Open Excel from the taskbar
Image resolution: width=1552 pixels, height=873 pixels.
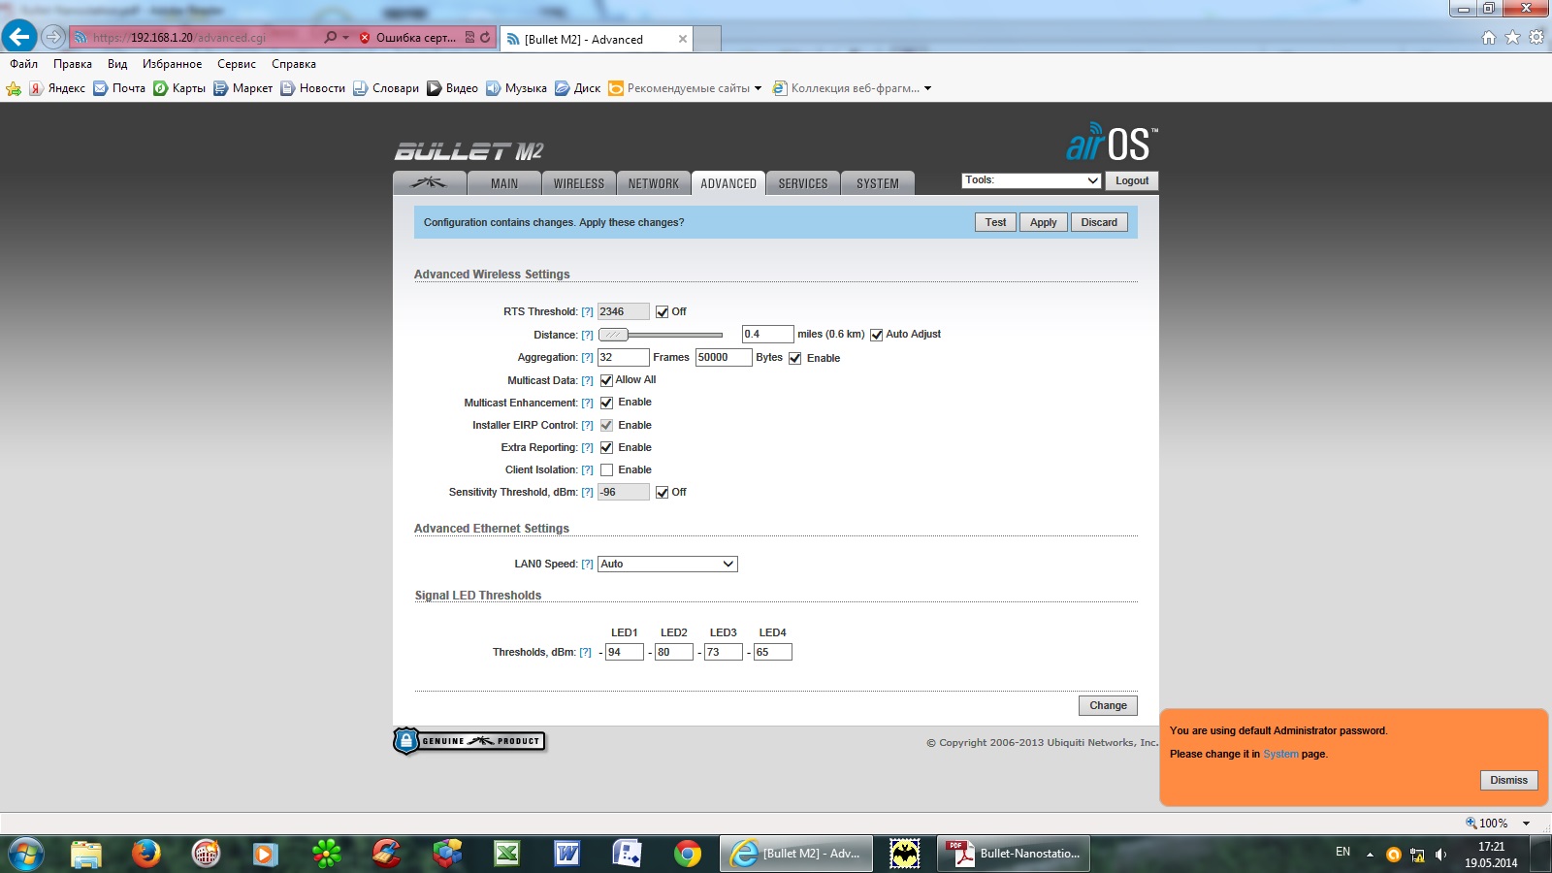coord(506,854)
